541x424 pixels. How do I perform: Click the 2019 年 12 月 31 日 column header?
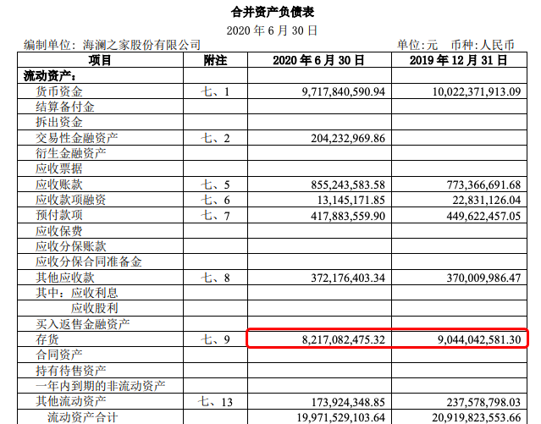point(459,60)
